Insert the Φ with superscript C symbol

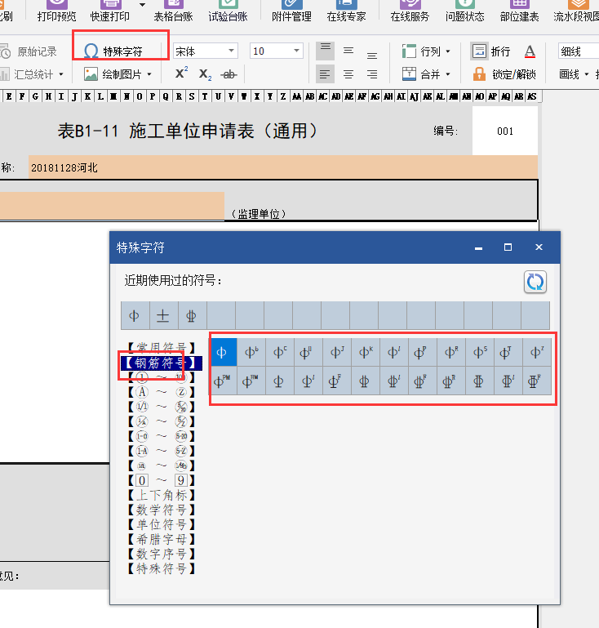(280, 353)
